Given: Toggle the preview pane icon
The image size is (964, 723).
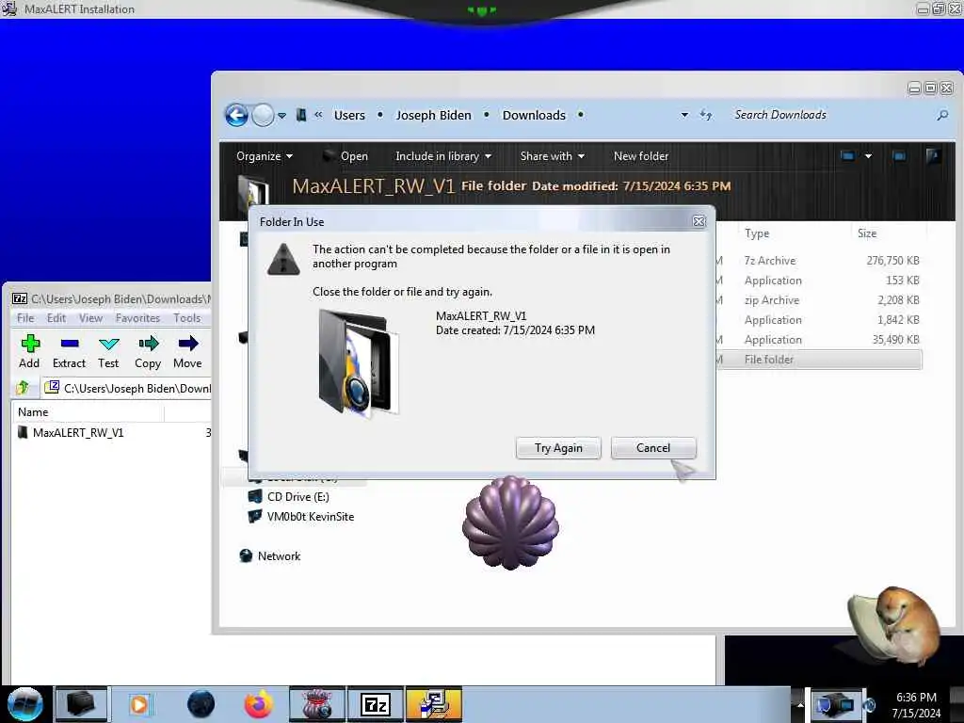Looking at the screenshot, I should [x=899, y=156].
